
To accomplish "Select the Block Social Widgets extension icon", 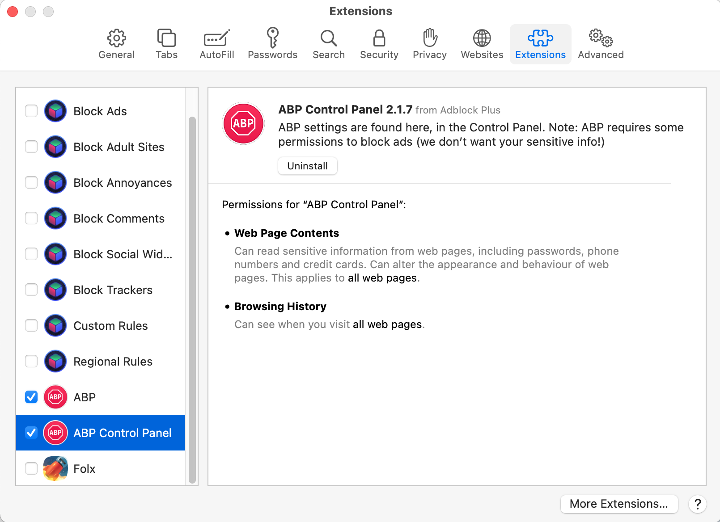I will click(55, 254).
